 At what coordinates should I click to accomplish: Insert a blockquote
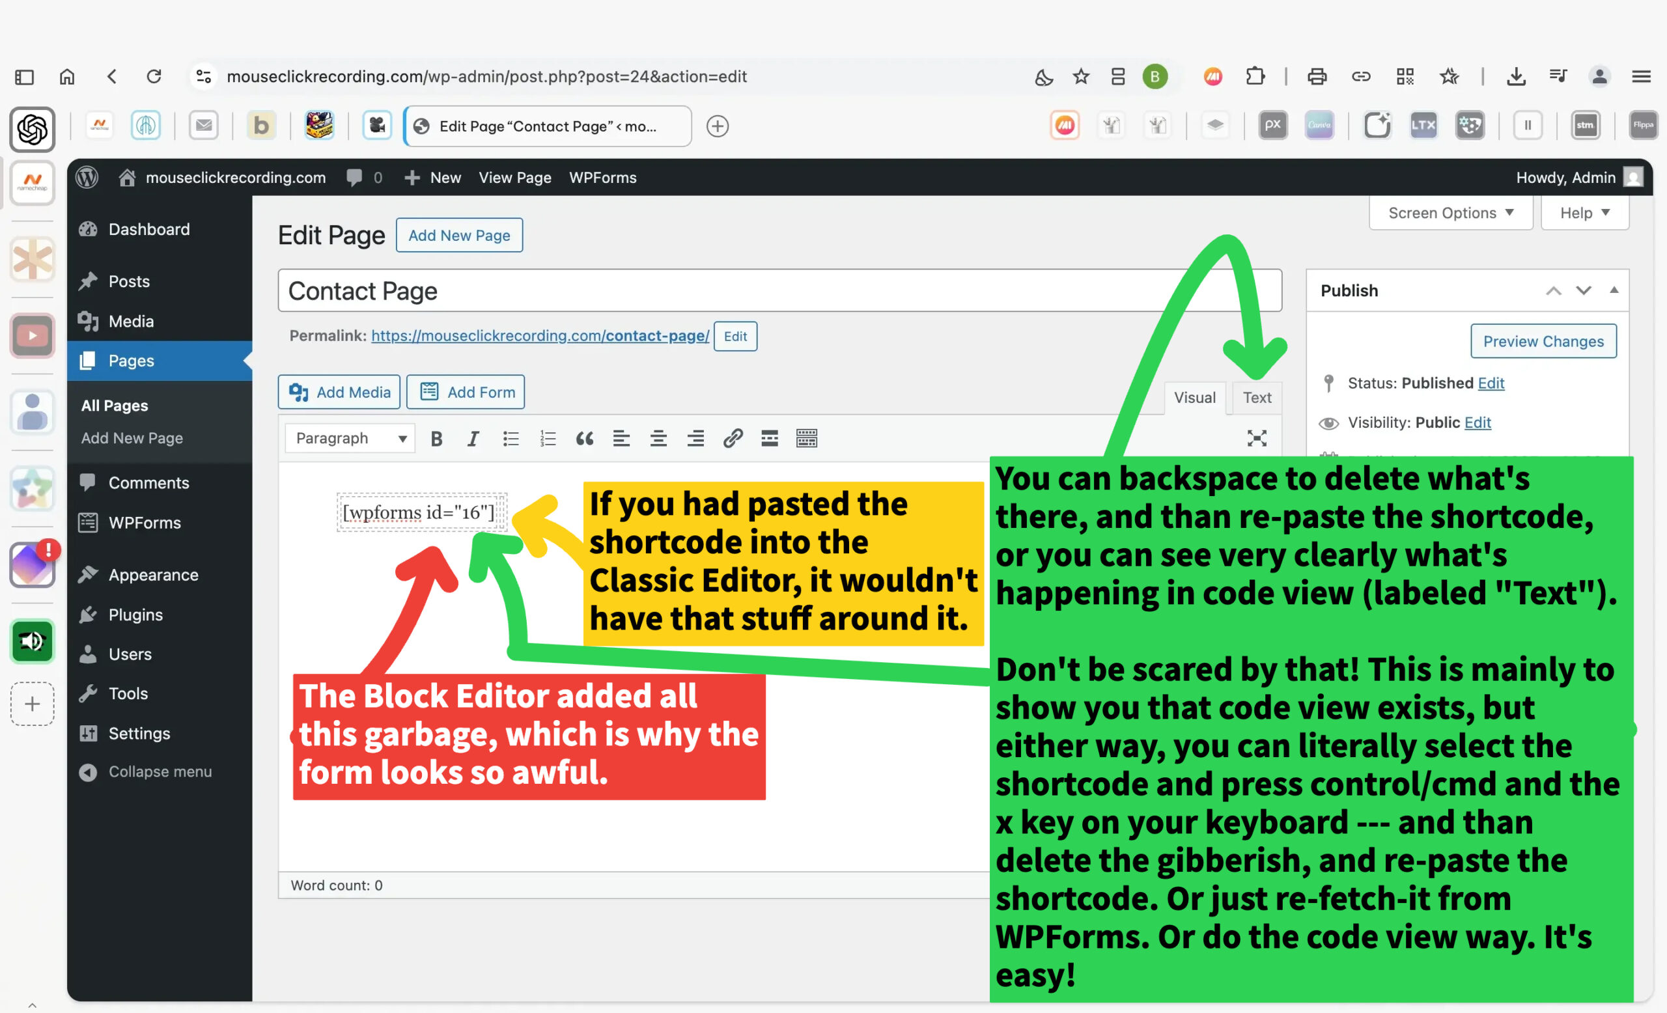(585, 439)
